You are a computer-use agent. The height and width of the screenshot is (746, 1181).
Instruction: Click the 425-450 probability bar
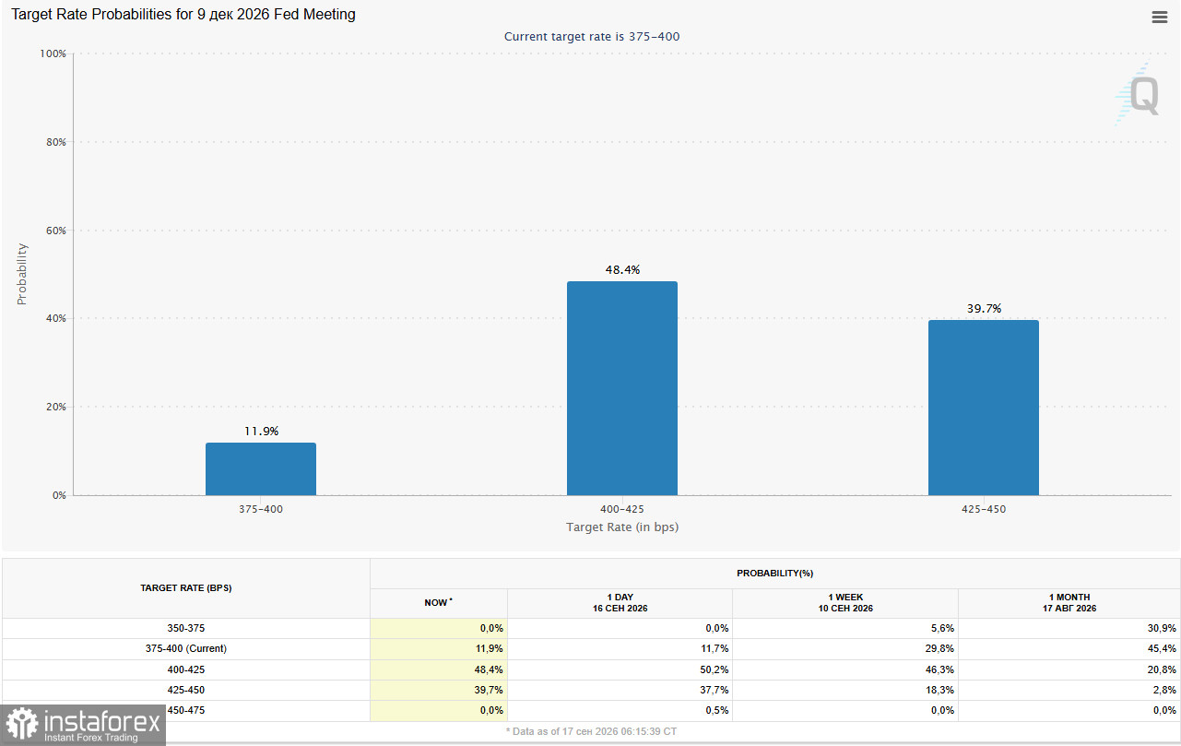(984, 408)
